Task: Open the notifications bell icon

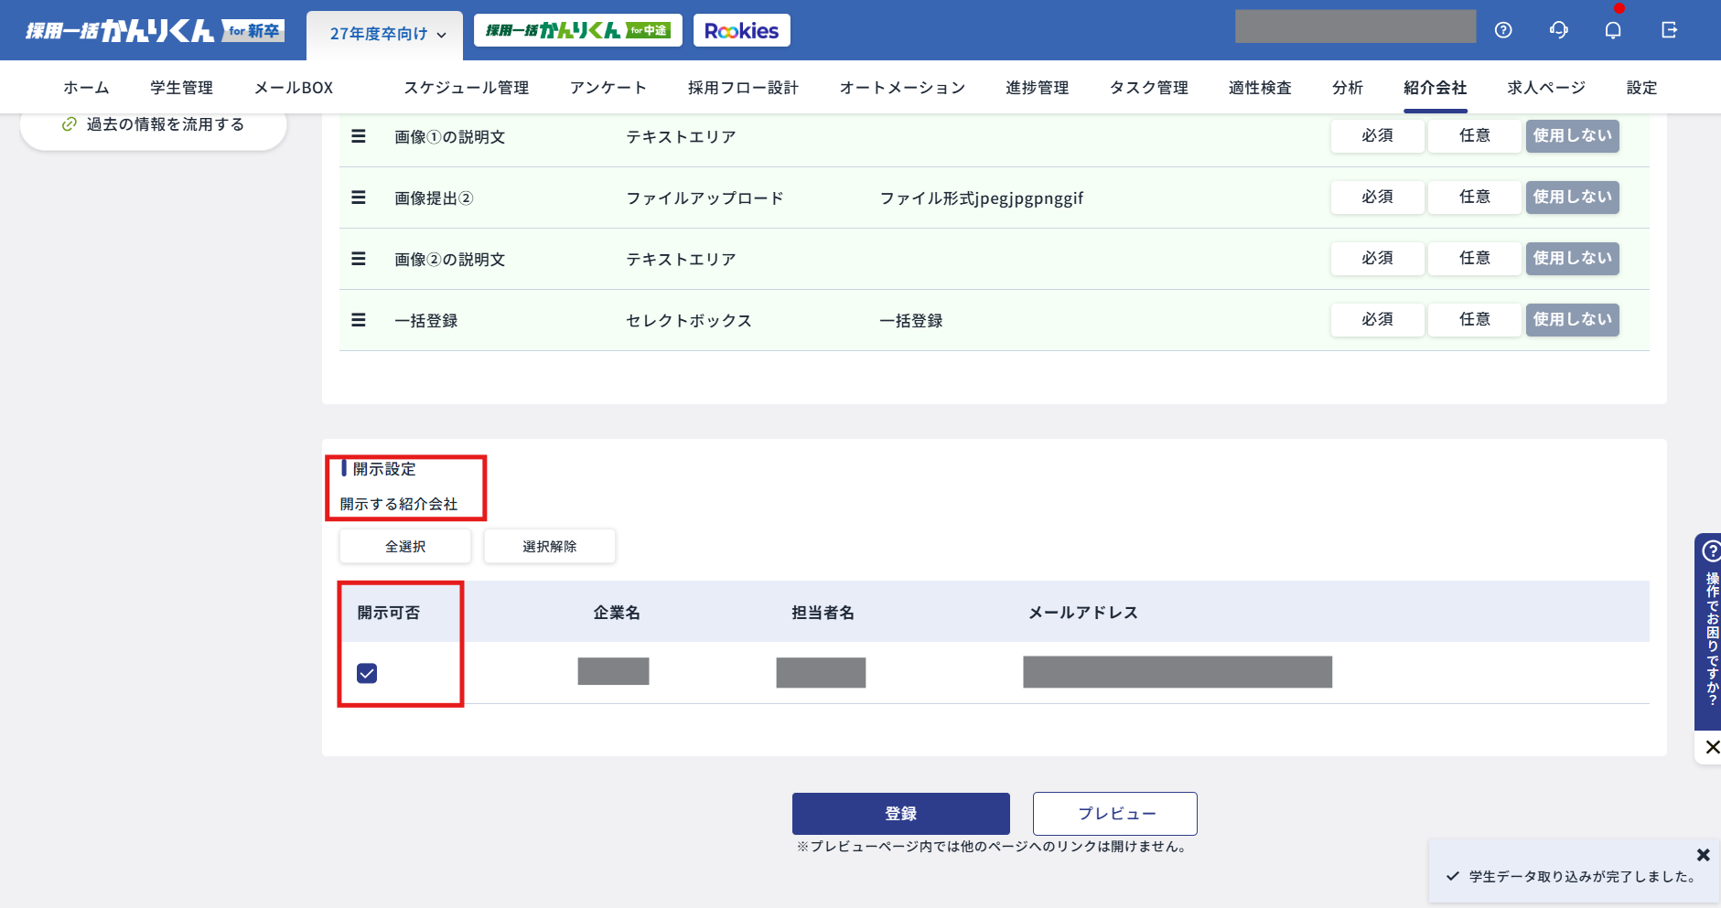Action: [x=1613, y=30]
